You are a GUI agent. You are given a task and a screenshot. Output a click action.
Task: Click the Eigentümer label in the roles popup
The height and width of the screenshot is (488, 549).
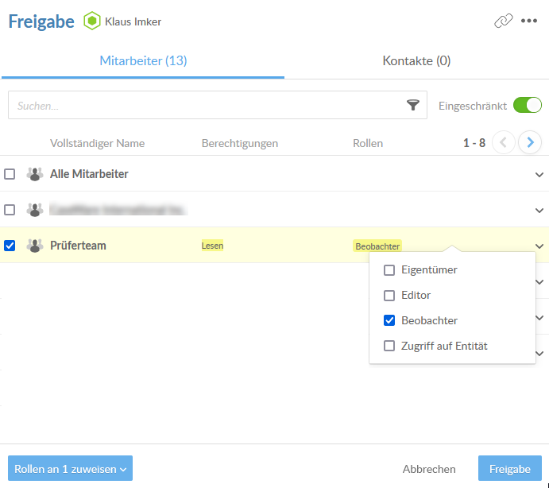point(429,270)
